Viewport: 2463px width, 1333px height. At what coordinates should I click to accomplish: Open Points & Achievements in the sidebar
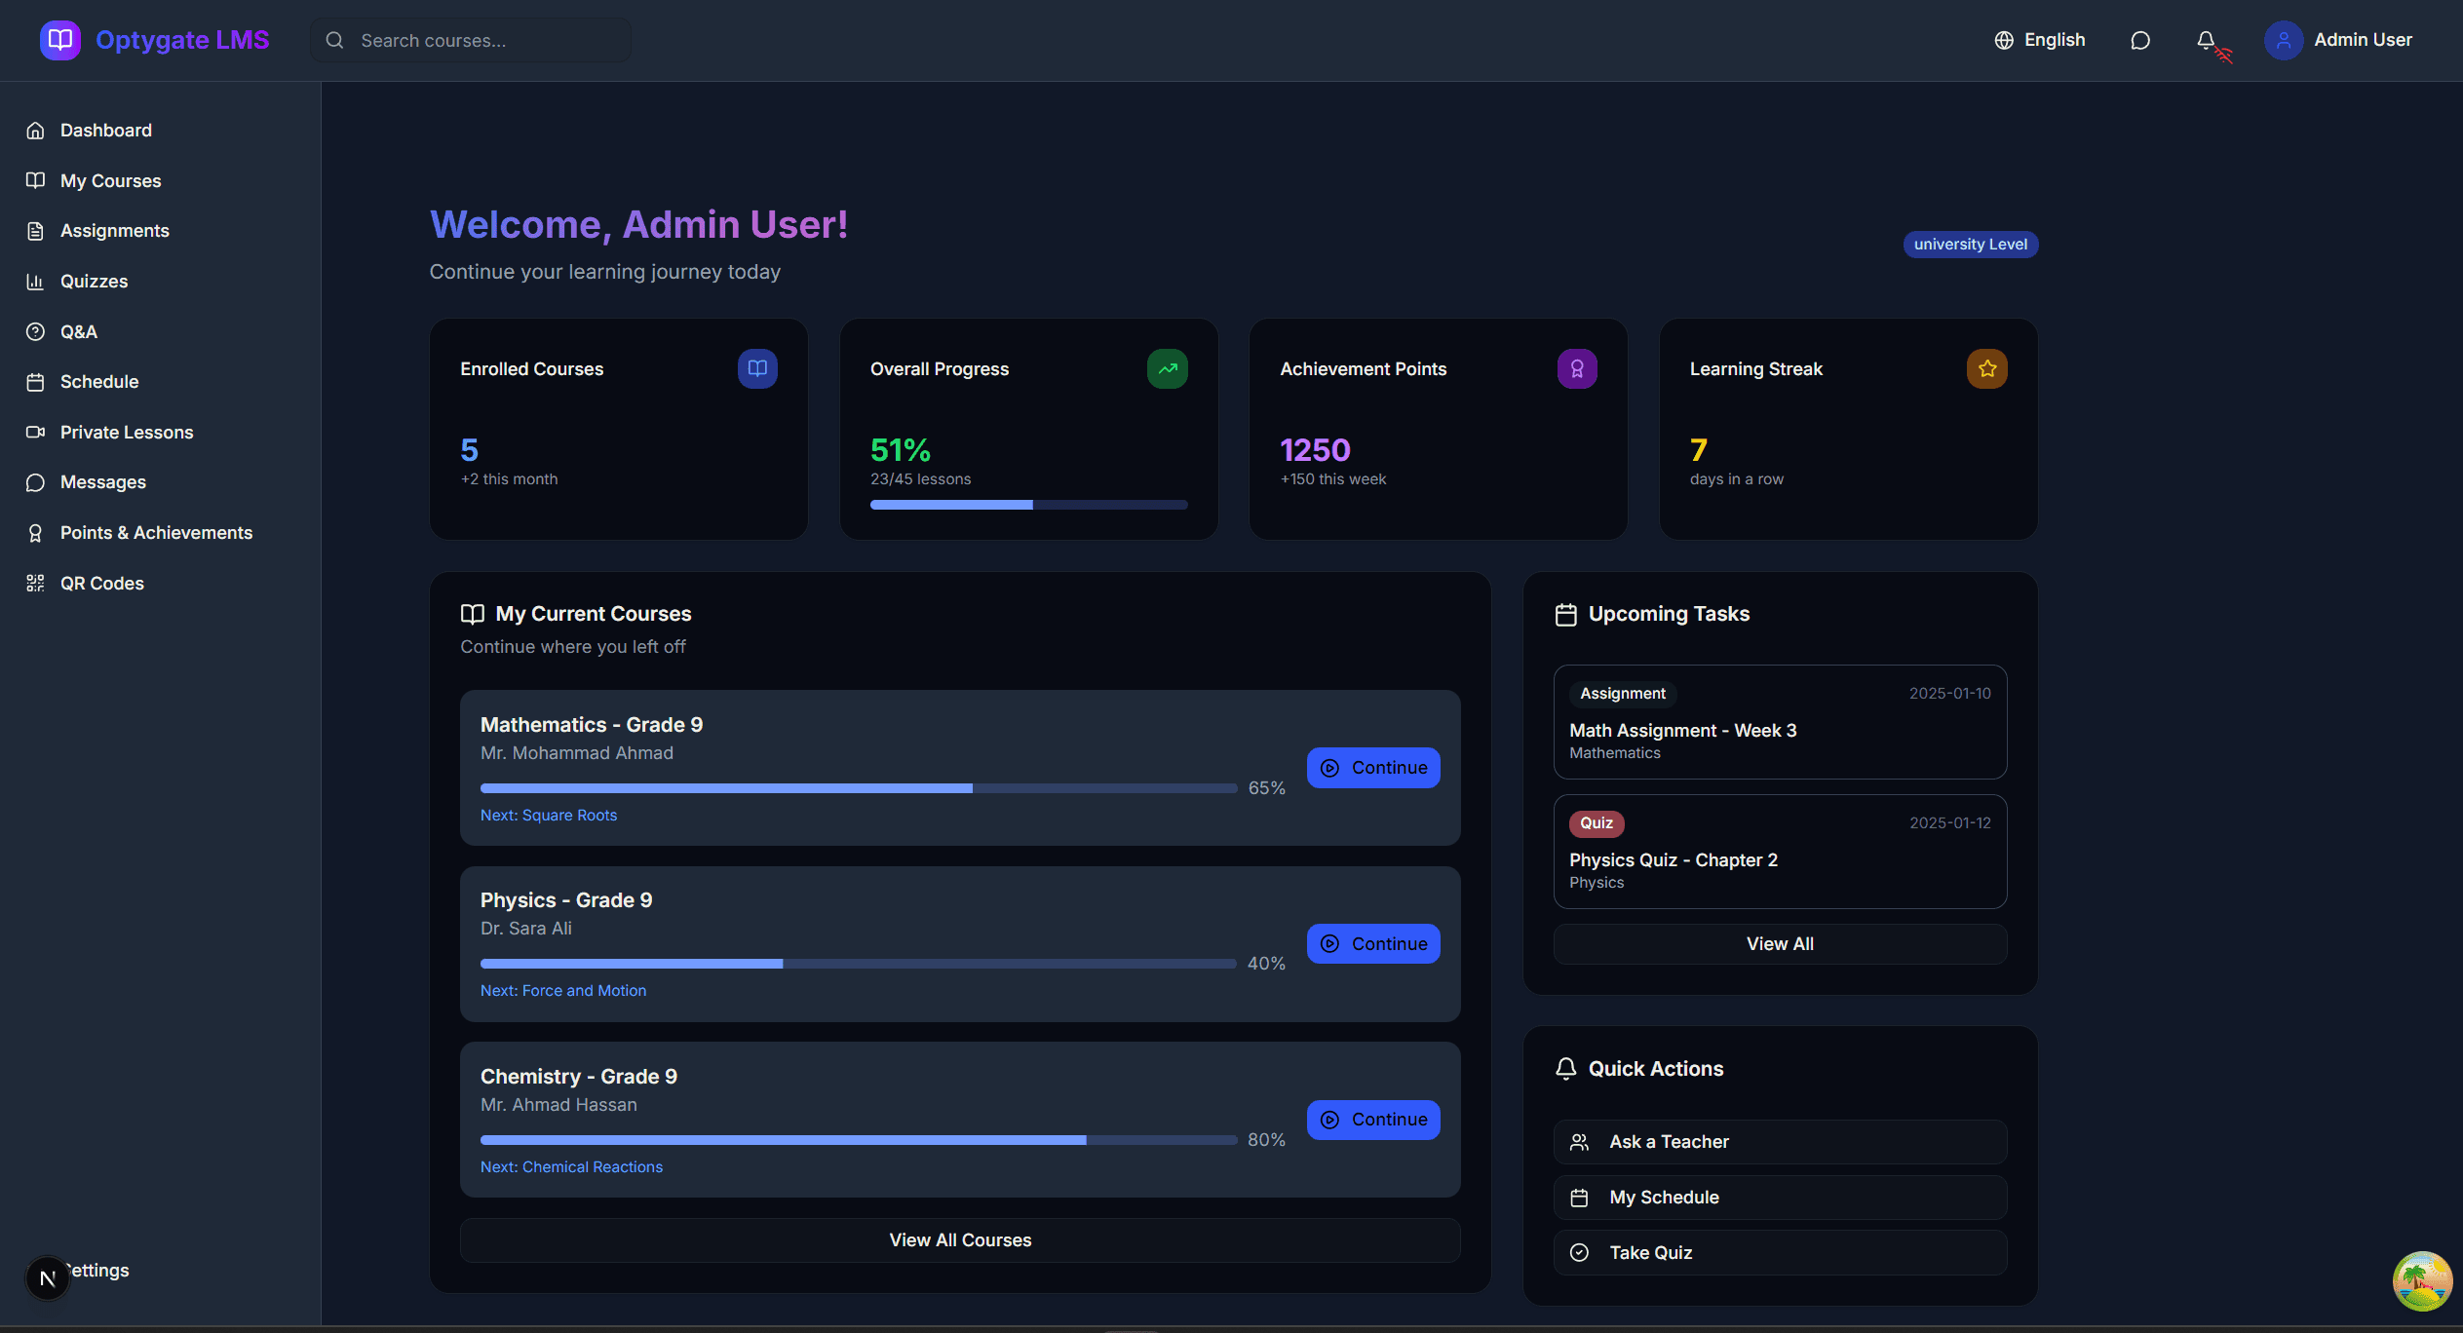coord(160,533)
